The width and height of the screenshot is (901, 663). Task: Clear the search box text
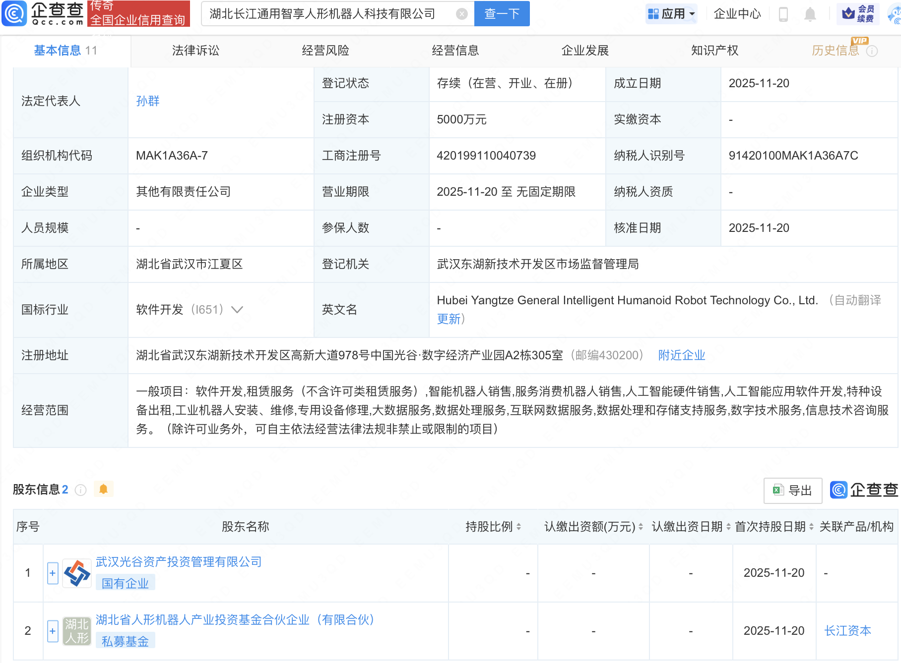[x=461, y=14]
